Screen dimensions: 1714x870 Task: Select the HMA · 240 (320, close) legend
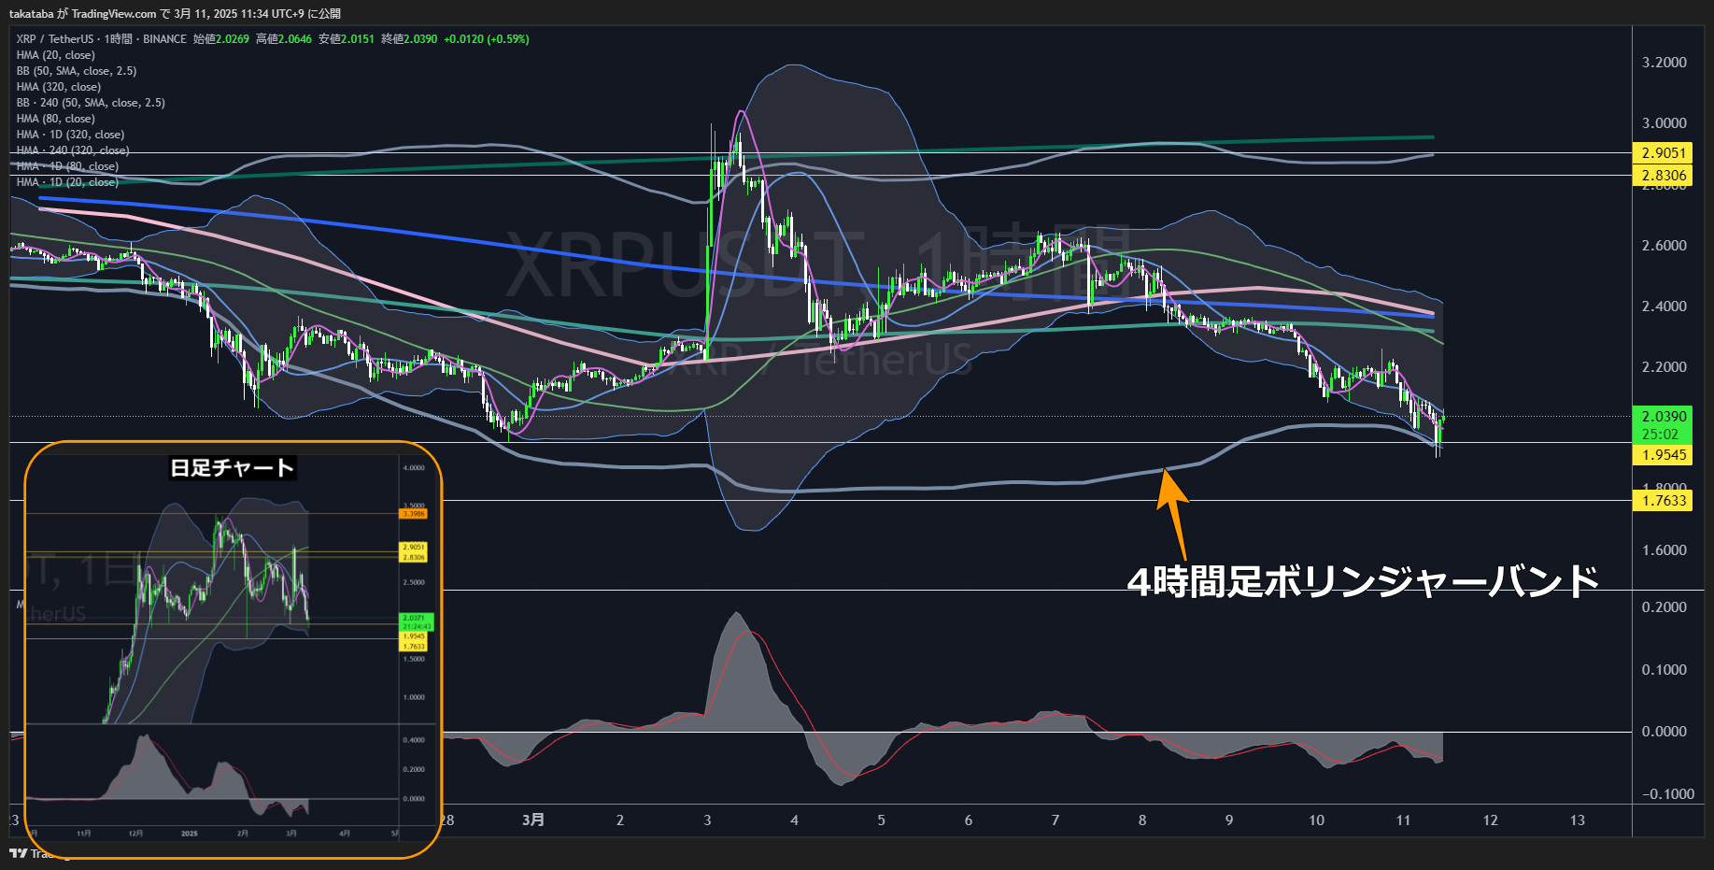pos(73,150)
